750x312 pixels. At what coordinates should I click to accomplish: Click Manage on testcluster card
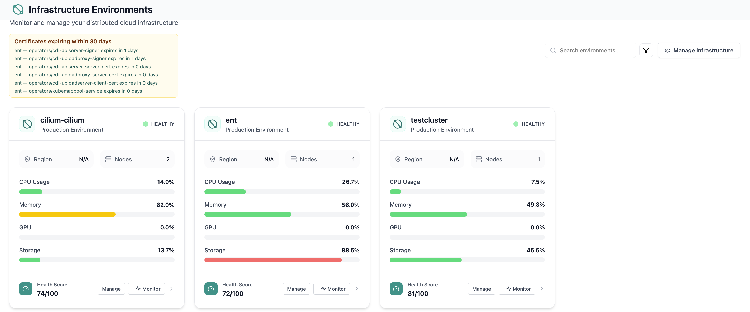point(482,289)
